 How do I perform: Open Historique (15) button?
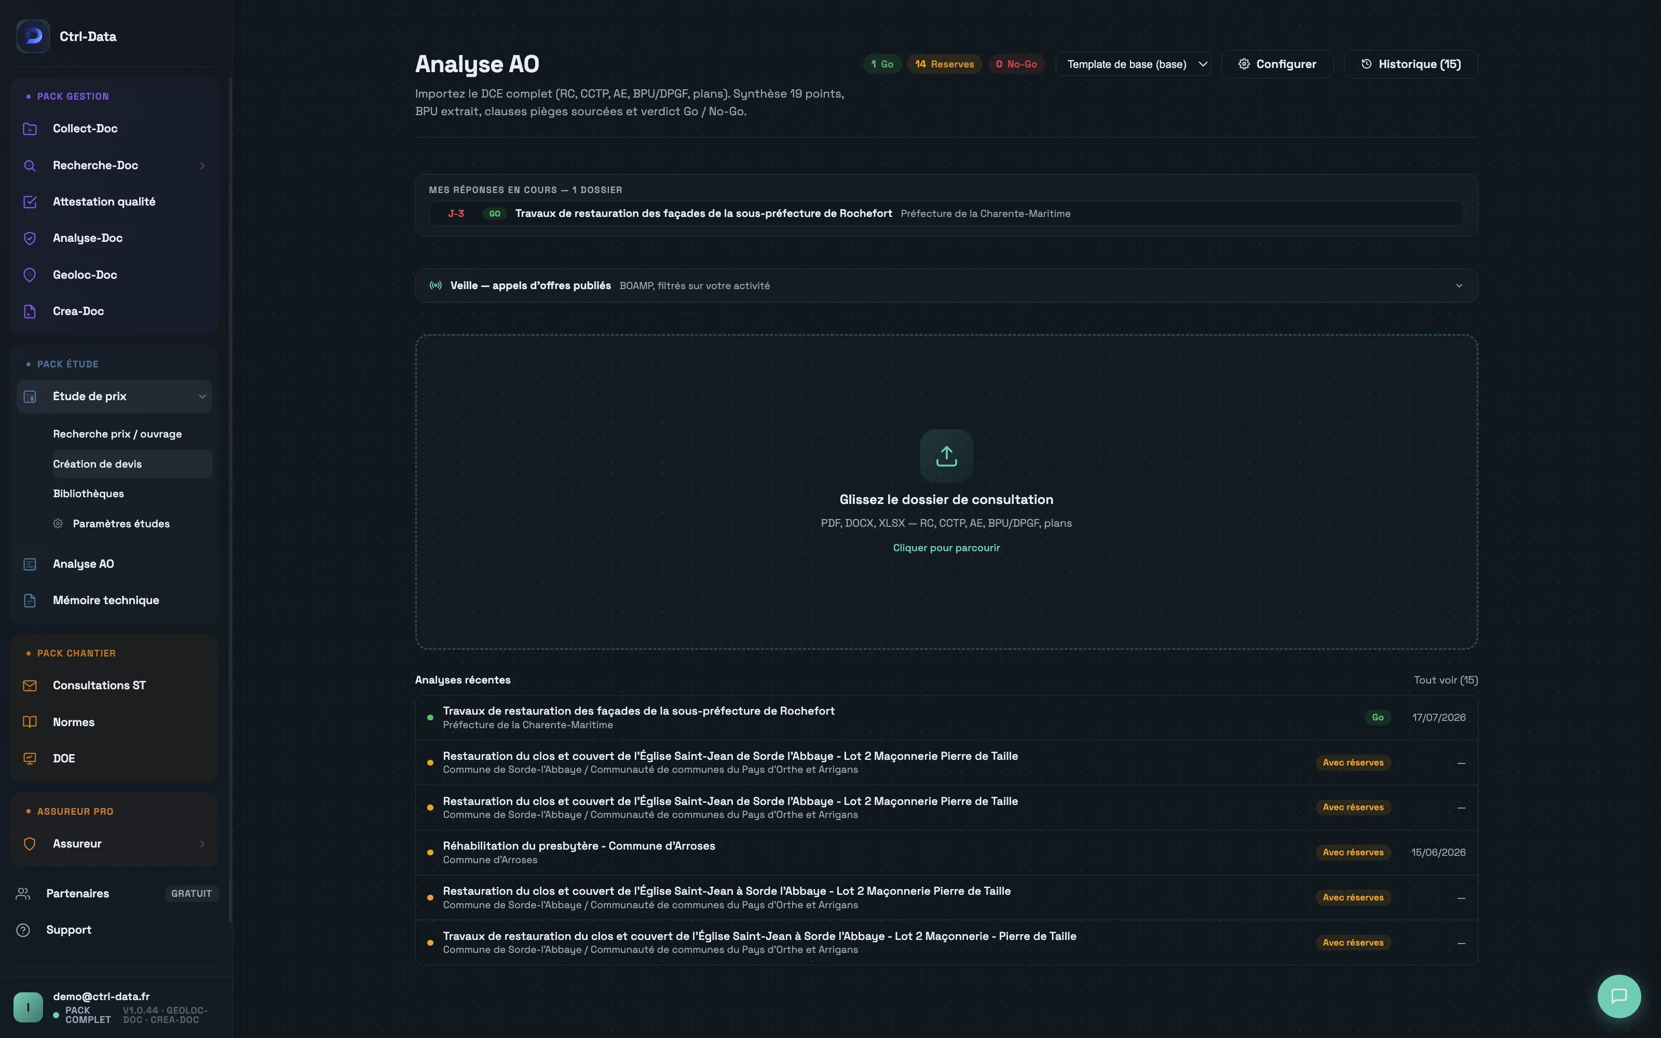pyautogui.click(x=1410, y=64)
